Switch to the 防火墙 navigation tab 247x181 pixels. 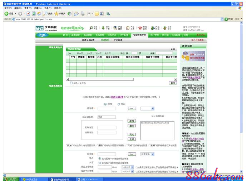coord(165,35)
